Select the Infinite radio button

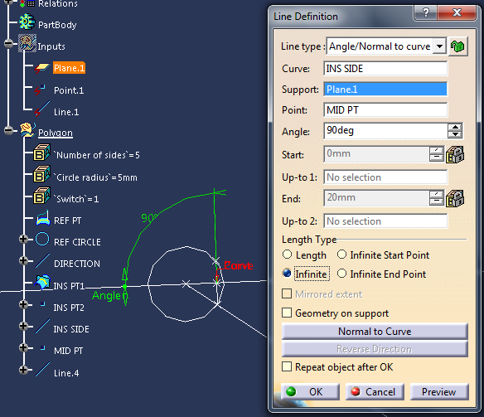point(287,273)
